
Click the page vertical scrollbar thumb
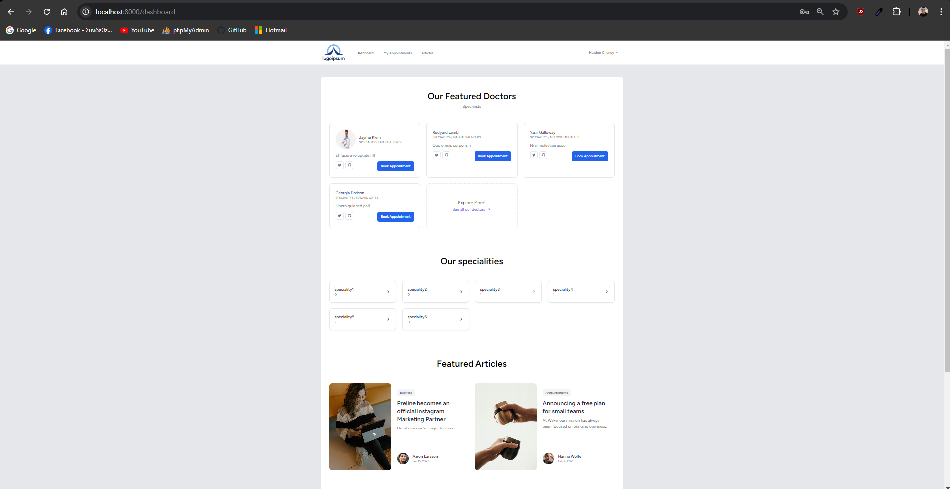click(x=947, y=210)
